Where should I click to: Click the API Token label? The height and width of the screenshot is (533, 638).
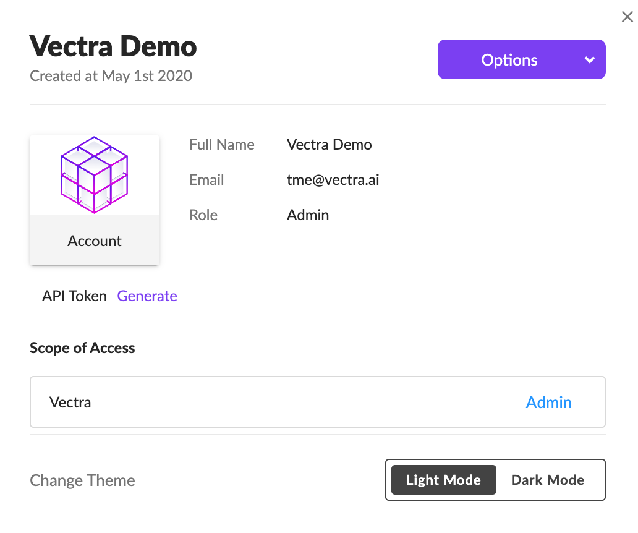74,296
